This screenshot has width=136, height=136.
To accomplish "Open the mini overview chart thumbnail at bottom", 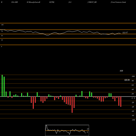I will 67,130.
